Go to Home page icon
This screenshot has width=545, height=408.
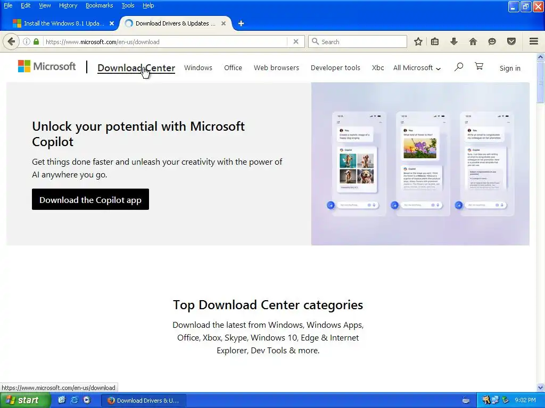coord(473,41)
